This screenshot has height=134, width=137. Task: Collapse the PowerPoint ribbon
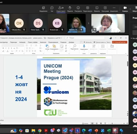coord(126,53)
